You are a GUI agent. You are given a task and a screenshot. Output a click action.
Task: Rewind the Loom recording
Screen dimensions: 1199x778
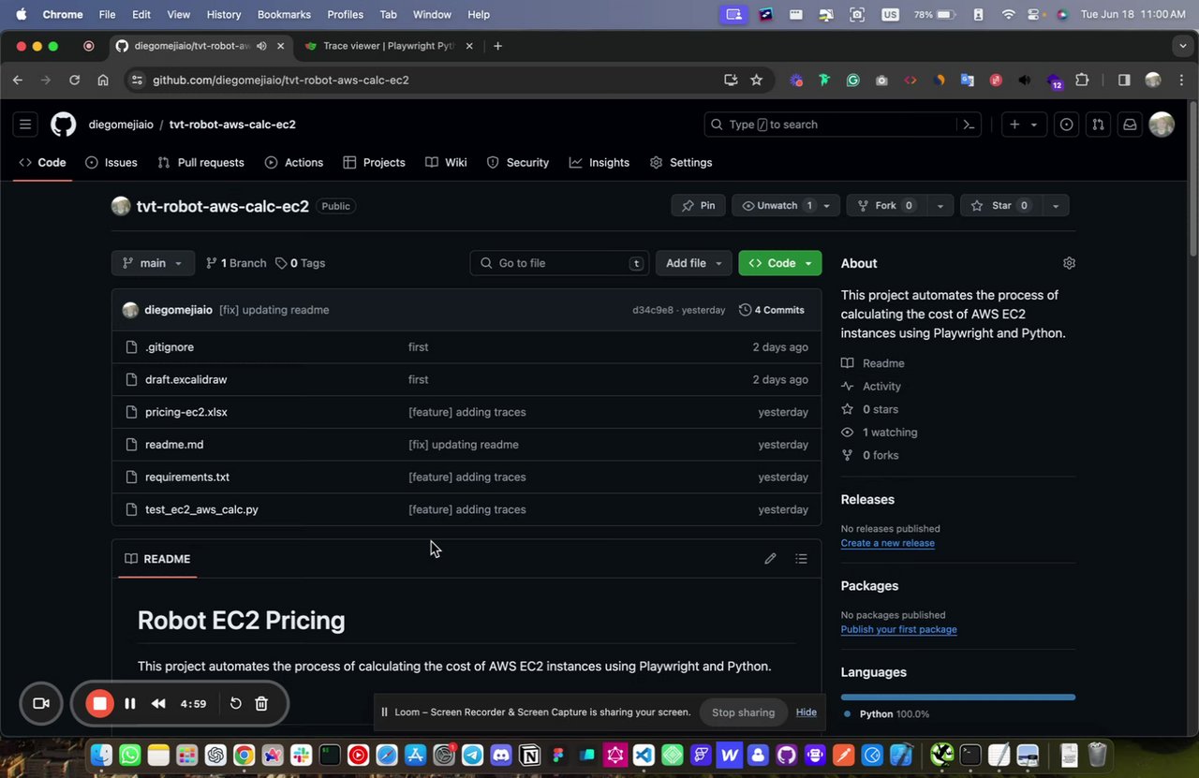pos(158,704)
